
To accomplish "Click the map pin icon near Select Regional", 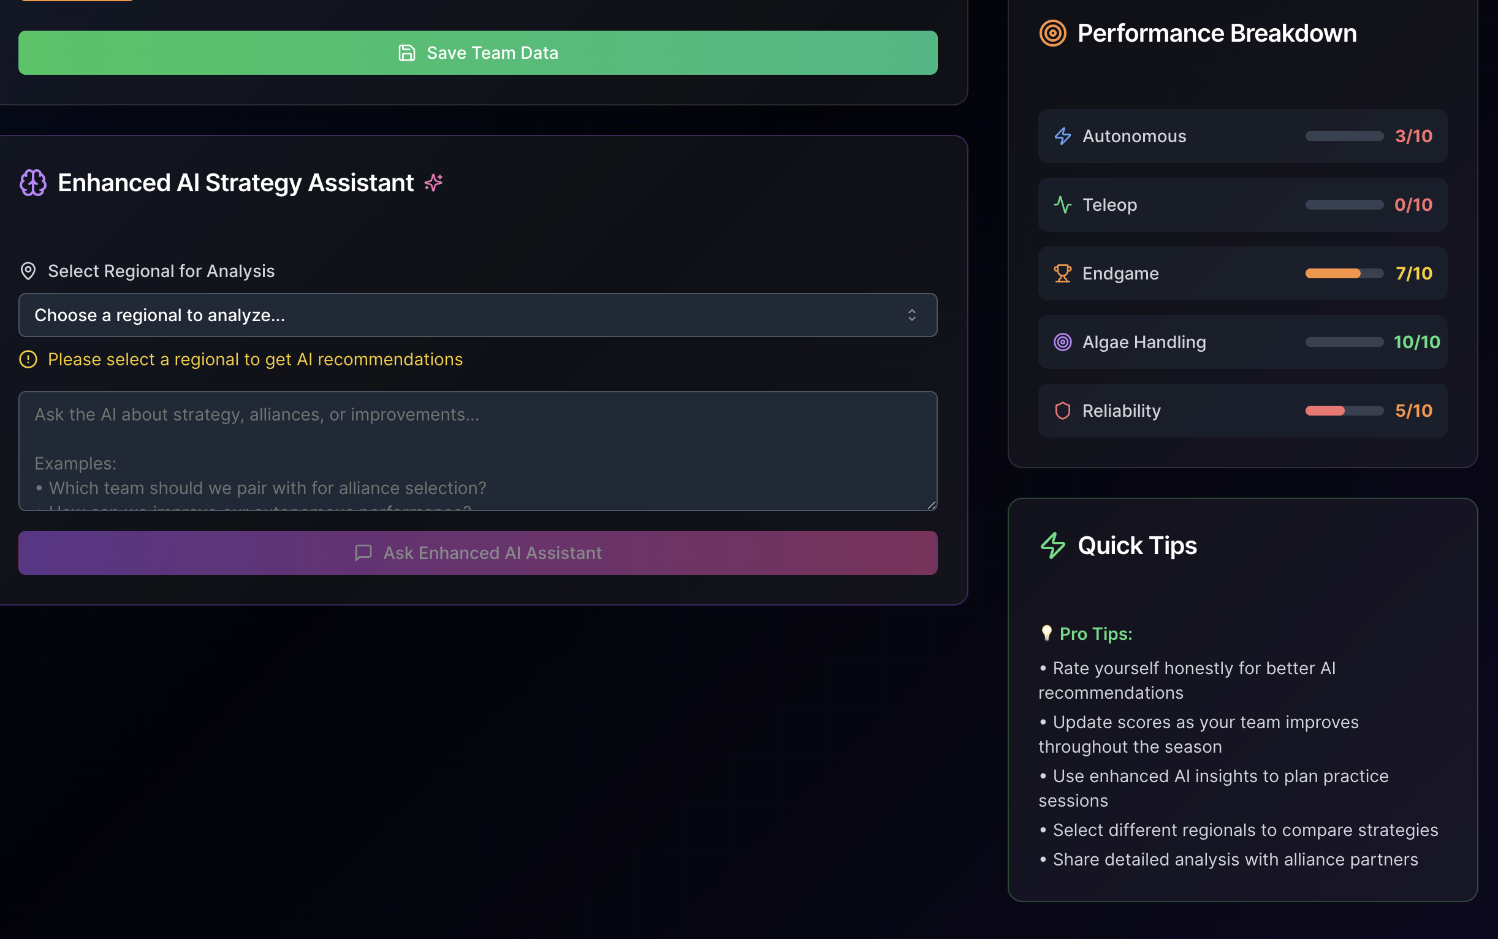I will tap(28, 272).
